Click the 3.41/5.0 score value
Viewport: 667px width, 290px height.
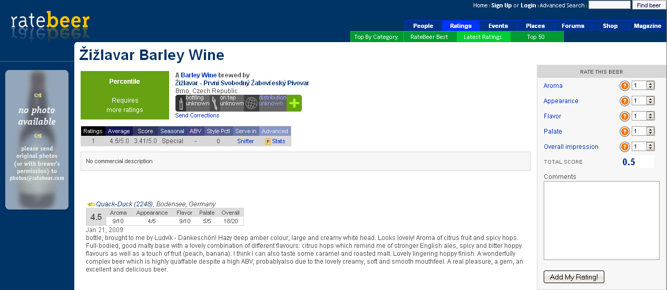tap(145, 141)
